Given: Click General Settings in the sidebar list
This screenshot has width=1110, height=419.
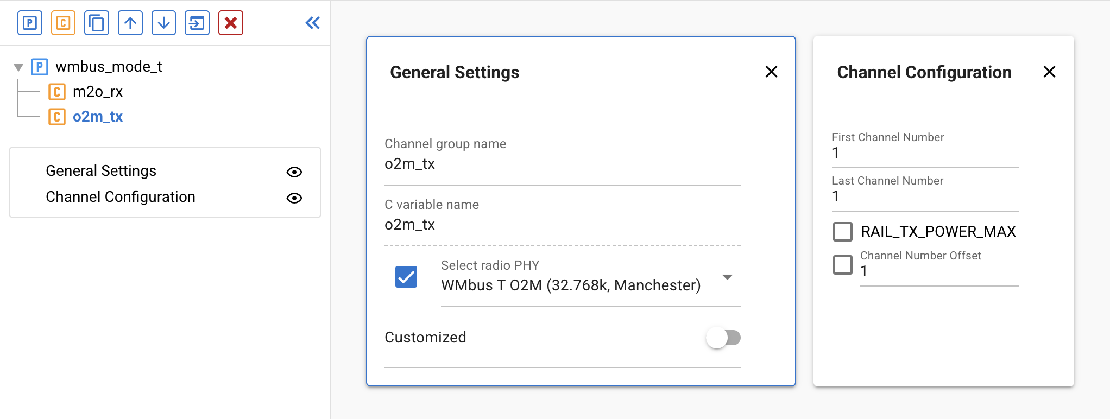Looking at the screenshot, I should point(101,171).
